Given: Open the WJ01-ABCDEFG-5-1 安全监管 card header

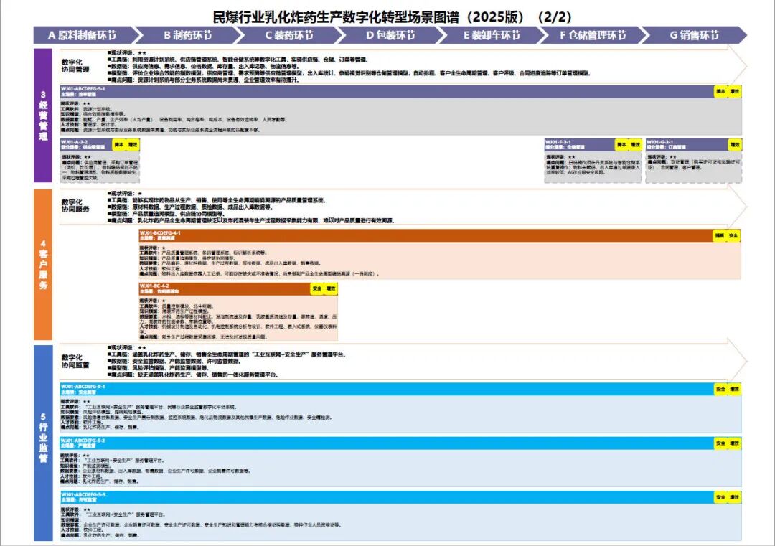Looking at the screenshot, I should click(x=287, y=388).
